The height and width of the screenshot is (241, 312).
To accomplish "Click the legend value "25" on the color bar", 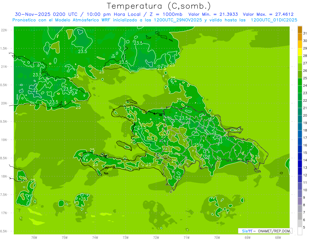I will [x=305, y=78].
